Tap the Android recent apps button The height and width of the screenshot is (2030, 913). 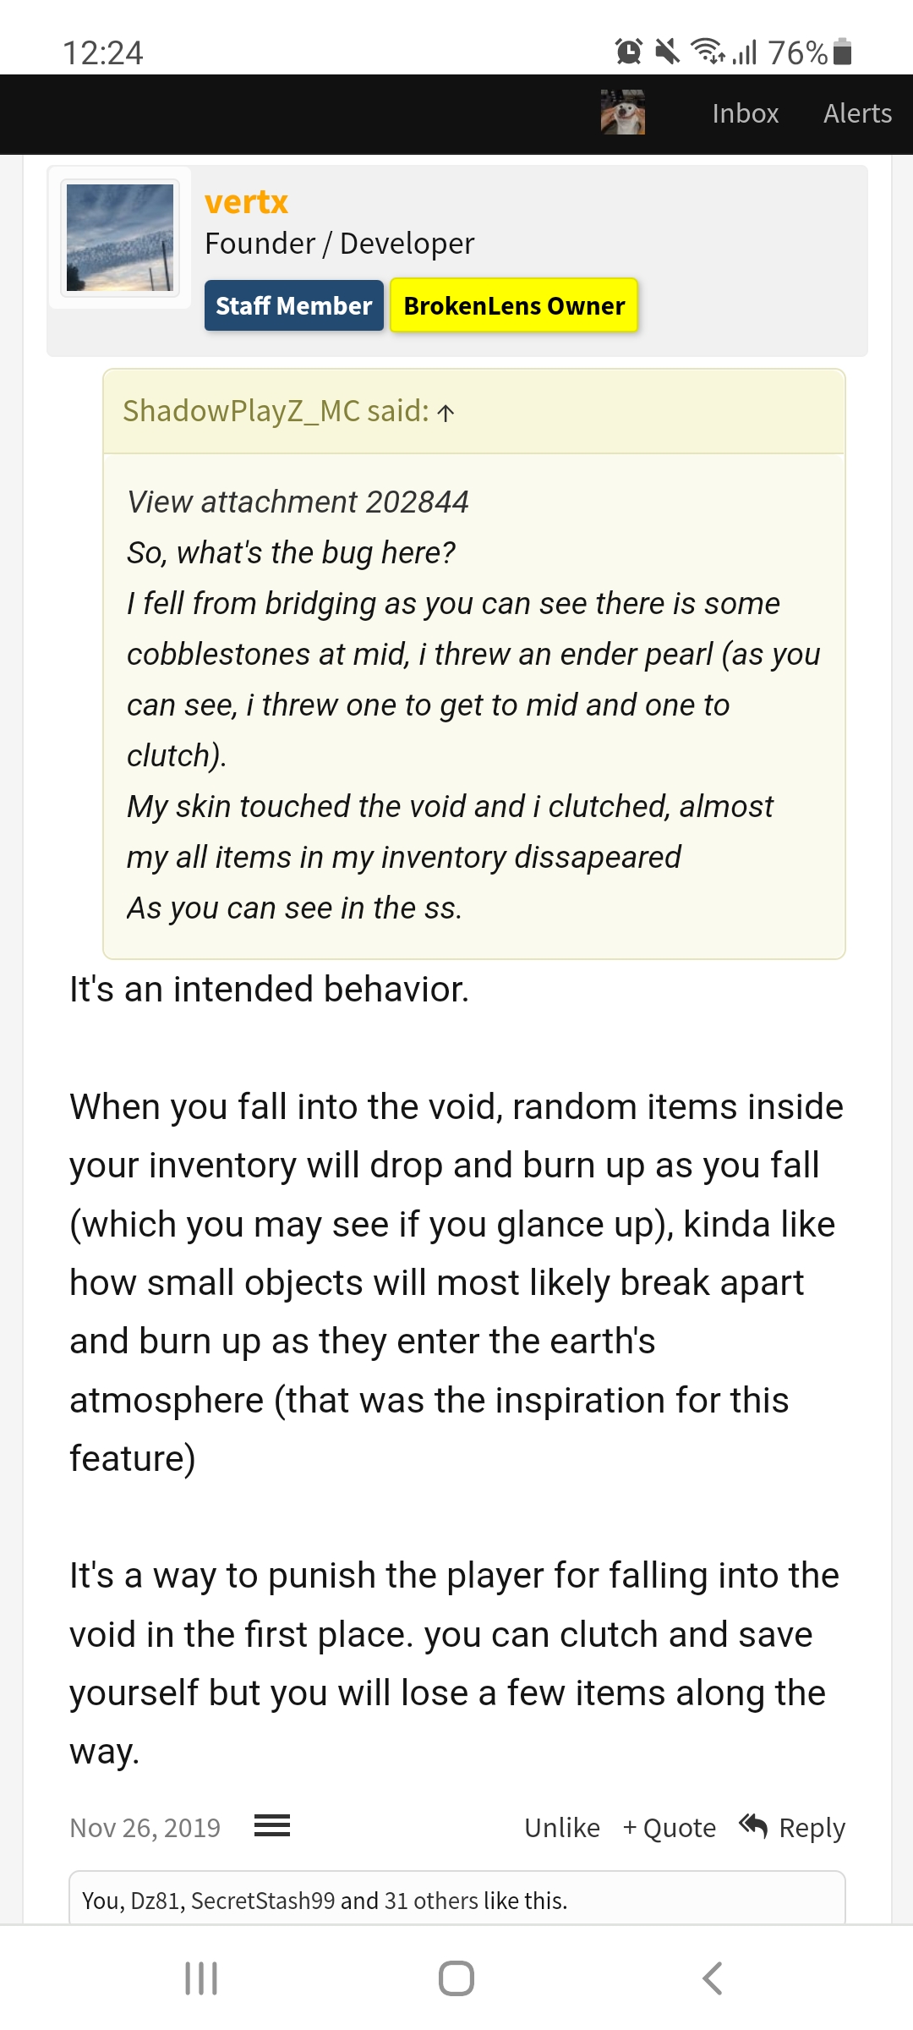[201, 1978]
